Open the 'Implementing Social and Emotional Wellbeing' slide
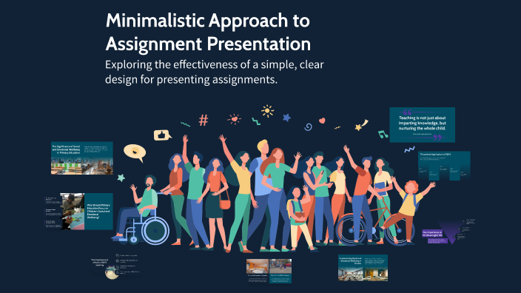Image resolution: width=521 pixels, height=293 pixels. point(363,268)
